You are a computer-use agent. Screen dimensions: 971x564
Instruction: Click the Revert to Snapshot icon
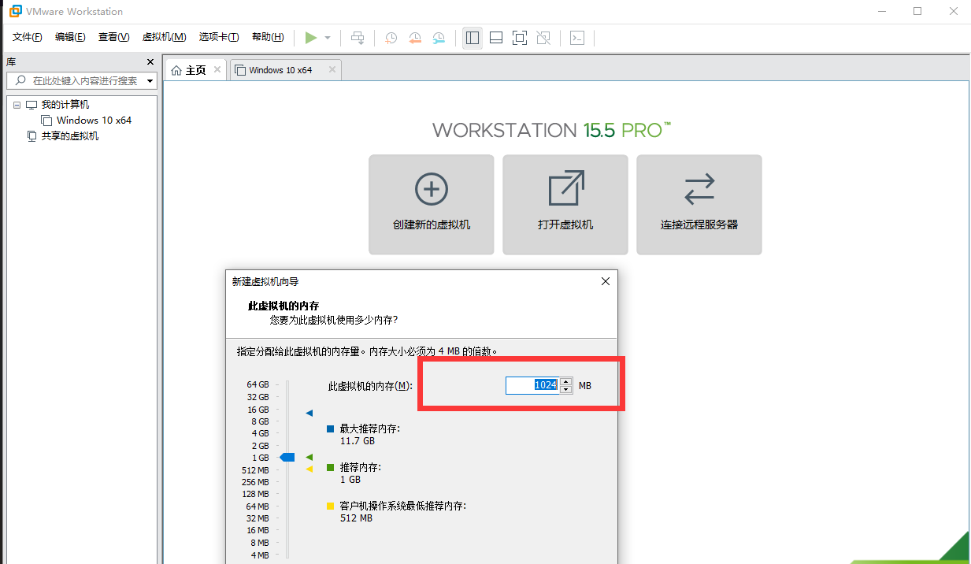pyautogui.click(x=415, y=37)
